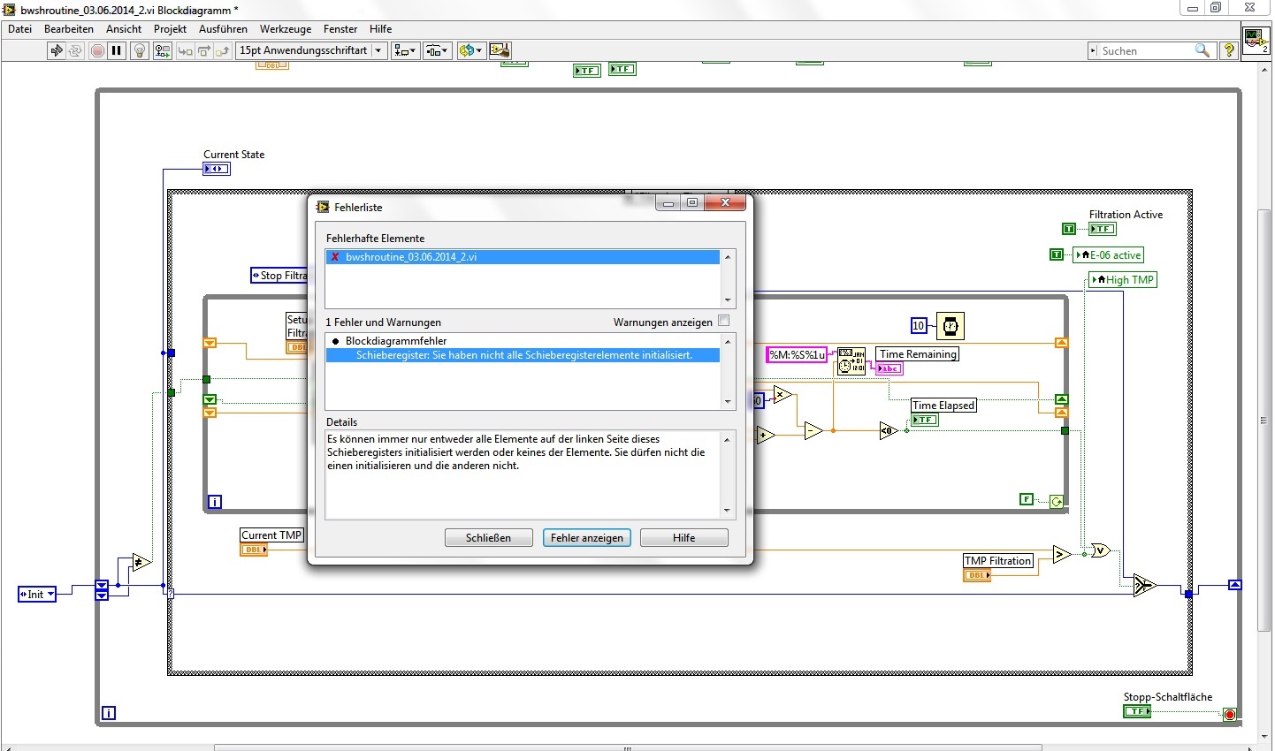Open the Align Objects dropdown
The height and width of the screenshot is (751, 1275).
(x=406, y=50)
